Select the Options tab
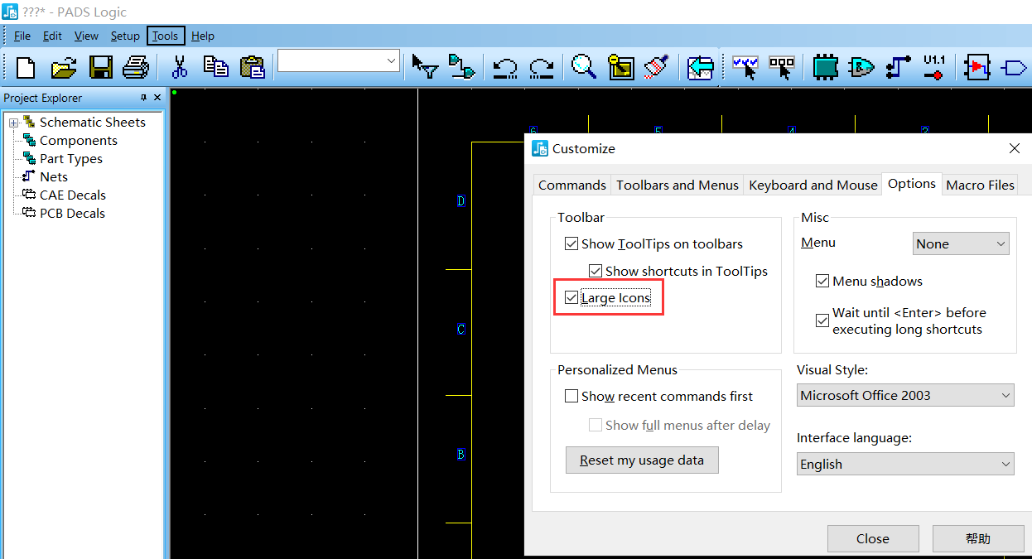Screen dimensions: 1032x559 (912, 184)
